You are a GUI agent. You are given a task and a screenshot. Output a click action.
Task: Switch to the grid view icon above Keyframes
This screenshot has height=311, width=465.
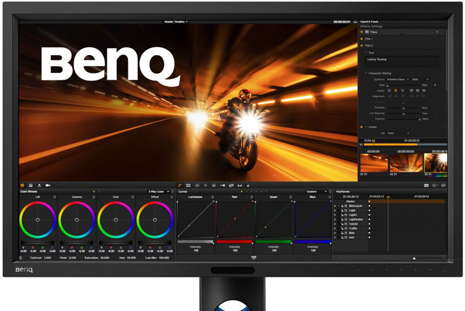426,186
